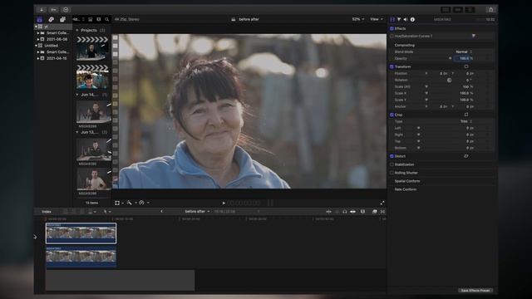Viewport: 532px width, 299px height.
Task: Open the timeline Index
Action: click(x=47, y=212)
